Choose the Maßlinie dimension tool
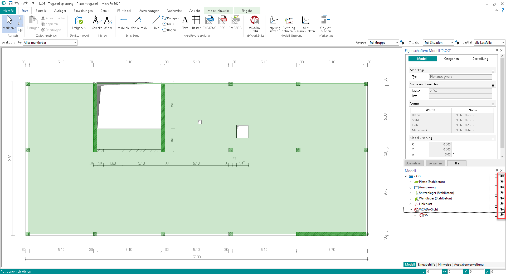This screenshot has height=274, width=506. [123, 23]
